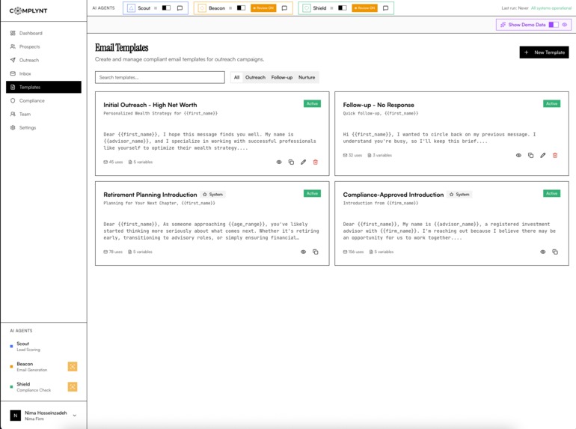Open the Beacon agent chat icon
576x429 pixels.
click(x=284, y=8)
